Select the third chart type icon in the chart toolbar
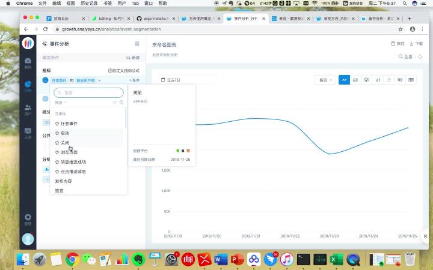This screenshot has height=270, width=433. (x=366, y=80)
